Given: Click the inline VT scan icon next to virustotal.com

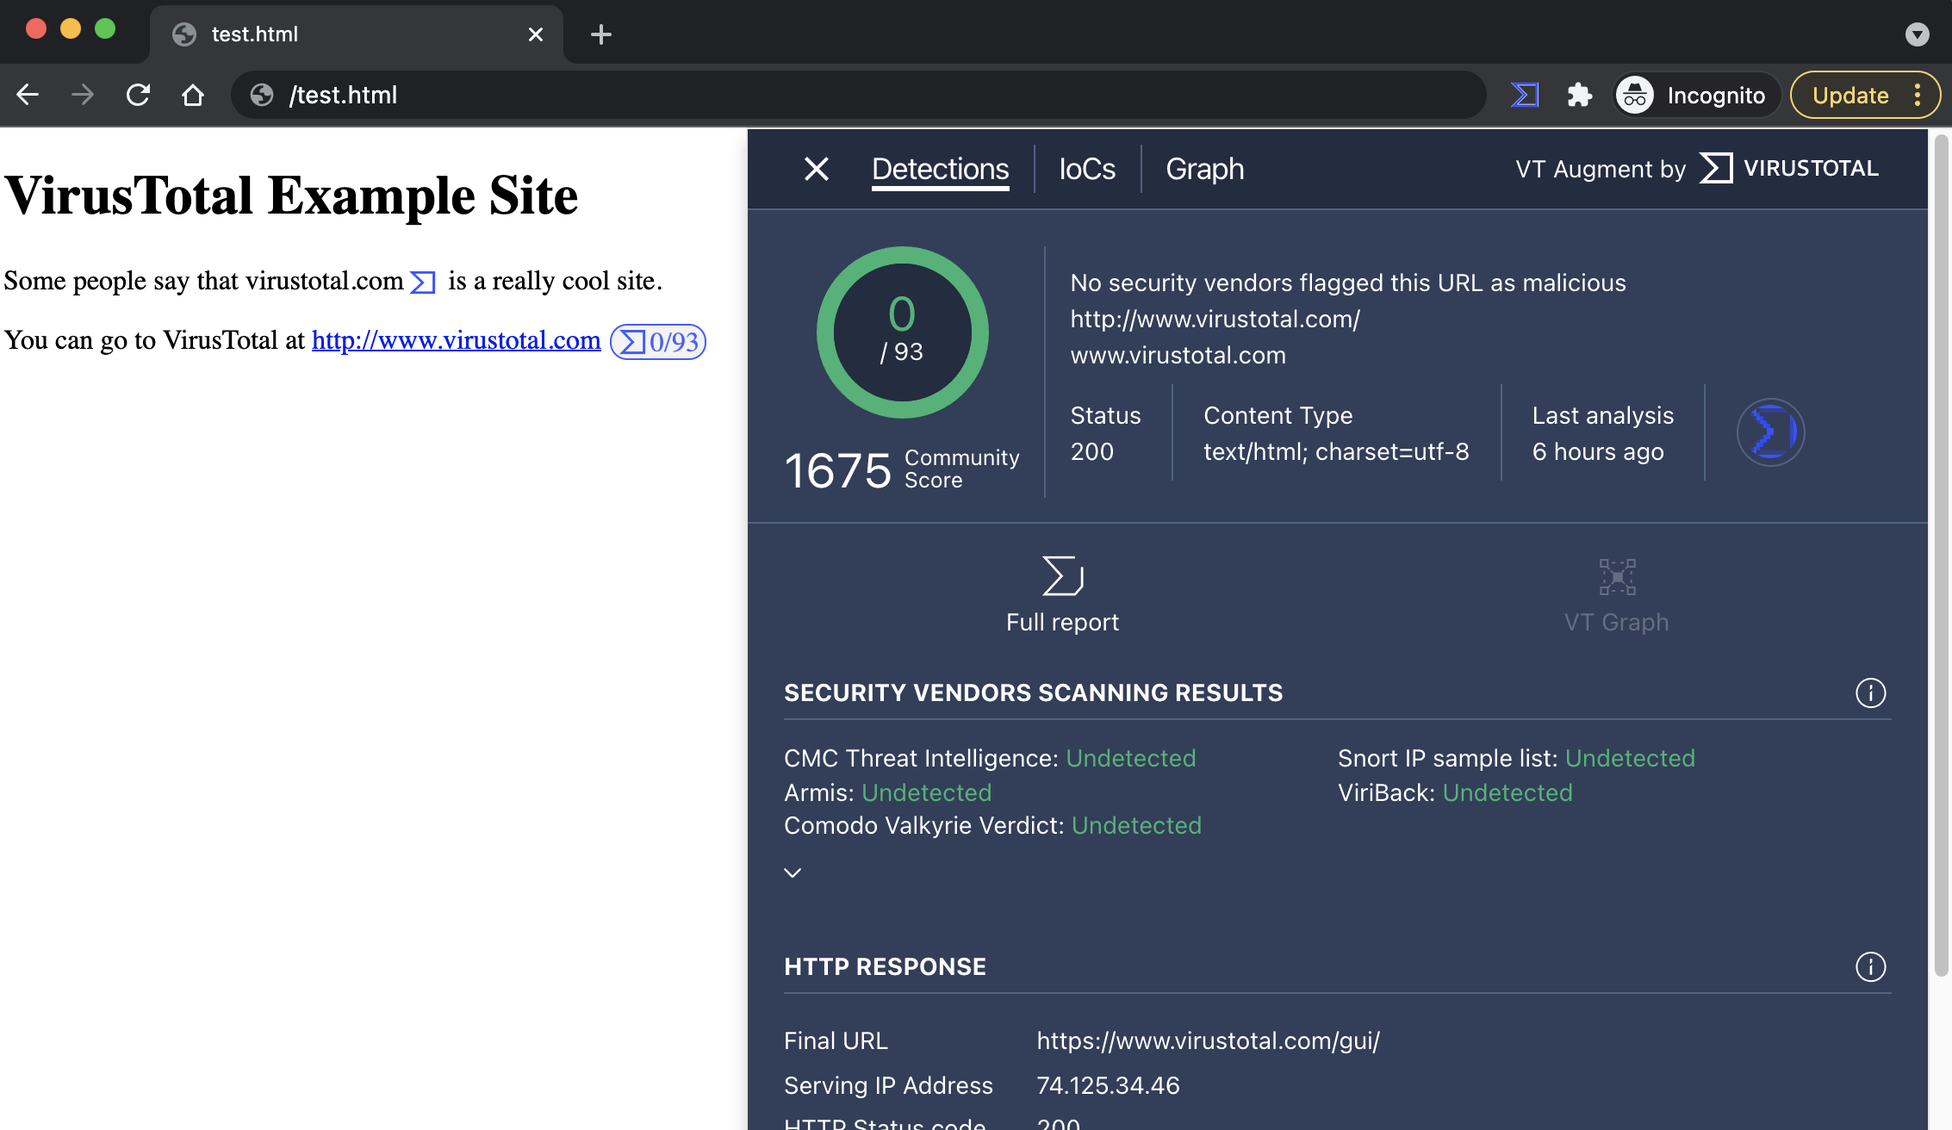Looking at the screenshot, I should point(425,280).
